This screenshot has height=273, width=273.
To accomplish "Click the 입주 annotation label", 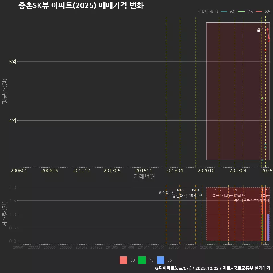I will coord(260,30).
